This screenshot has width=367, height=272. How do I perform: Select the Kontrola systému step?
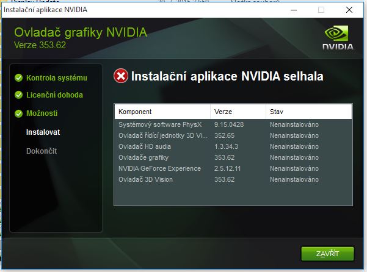tap(57, 78)
